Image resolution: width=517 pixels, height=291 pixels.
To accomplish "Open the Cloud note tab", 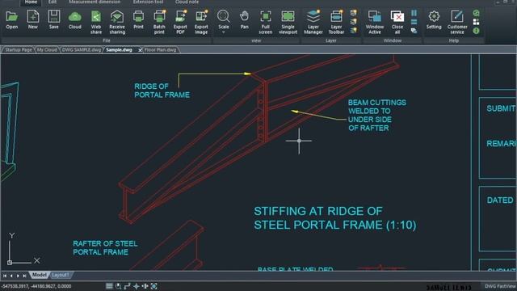I will click(187, 2).
